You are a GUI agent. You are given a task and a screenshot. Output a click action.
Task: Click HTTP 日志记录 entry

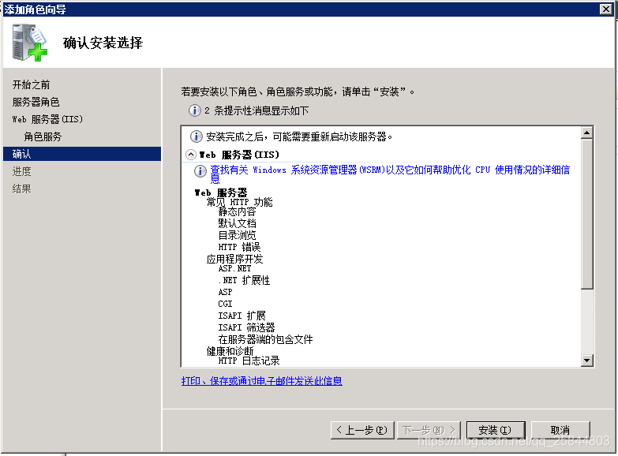(249, 361)
